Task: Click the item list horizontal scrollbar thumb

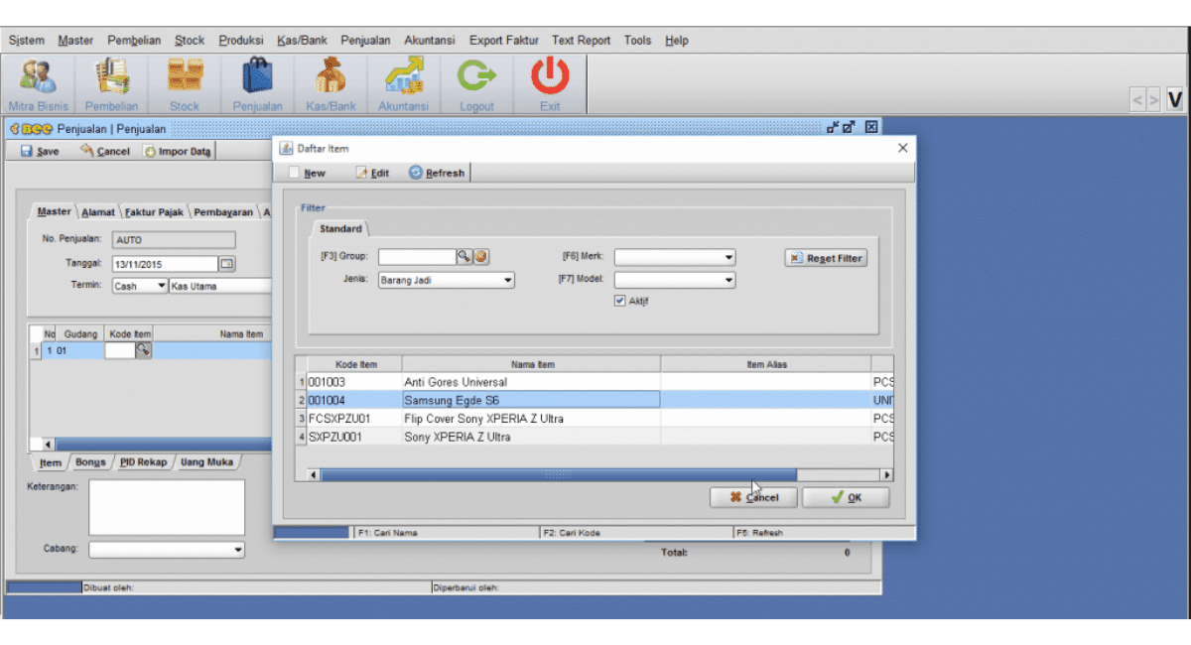Action: coord(558,475)
